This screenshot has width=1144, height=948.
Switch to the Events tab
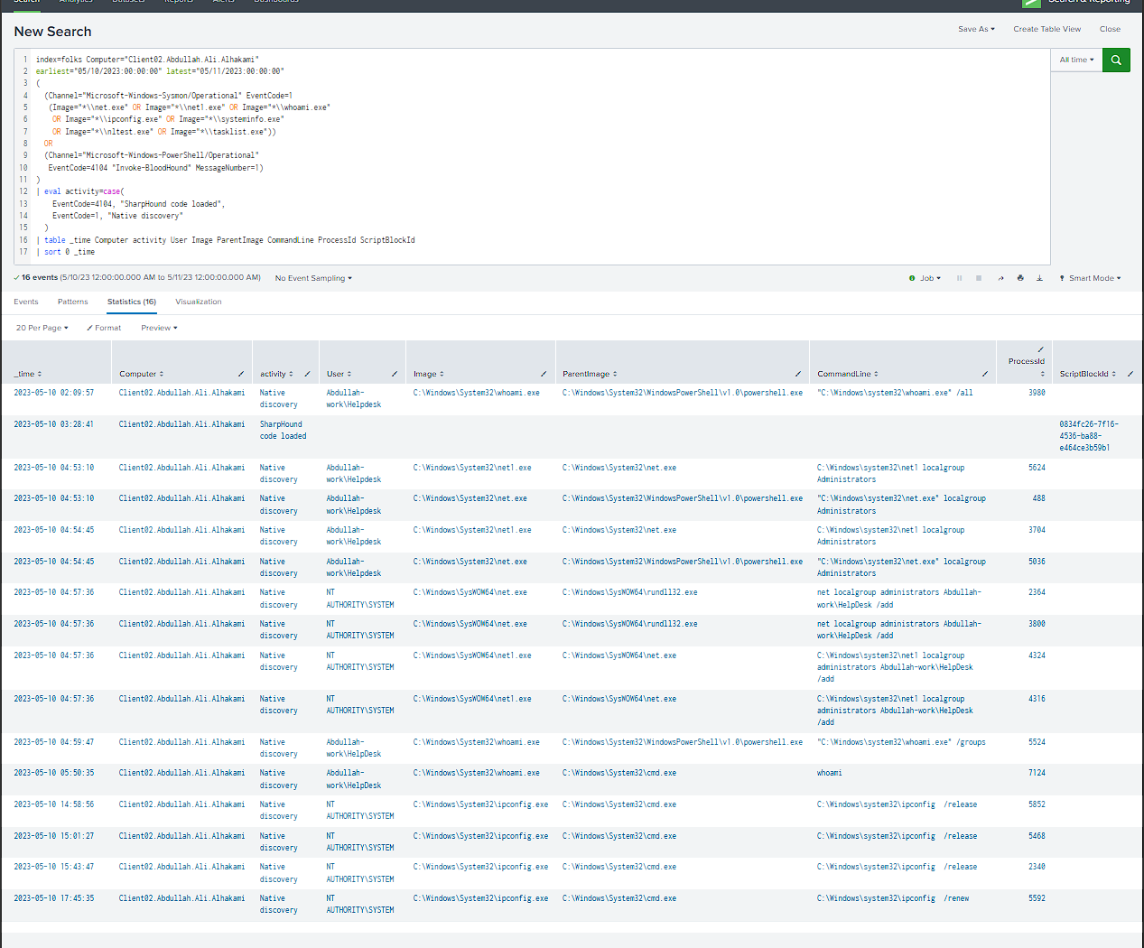[x=26, y=302]
